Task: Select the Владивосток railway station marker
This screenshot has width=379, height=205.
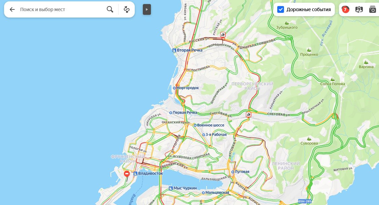Action: tap(135, 174)
